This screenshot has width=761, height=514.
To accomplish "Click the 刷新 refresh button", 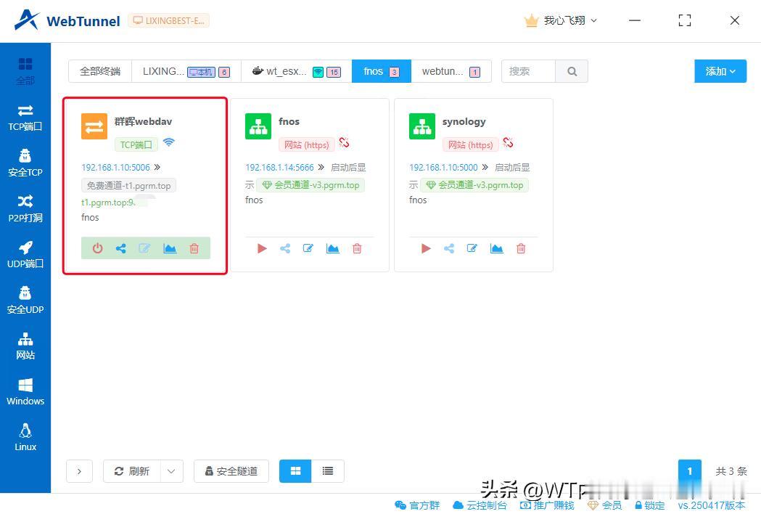I will [x=132, y=471].
